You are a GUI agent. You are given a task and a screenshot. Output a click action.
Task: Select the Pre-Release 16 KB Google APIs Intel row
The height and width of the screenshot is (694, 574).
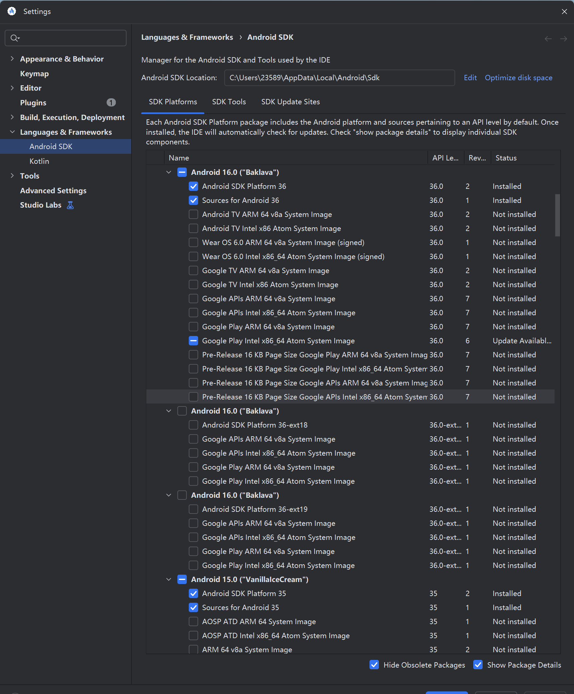350,397
